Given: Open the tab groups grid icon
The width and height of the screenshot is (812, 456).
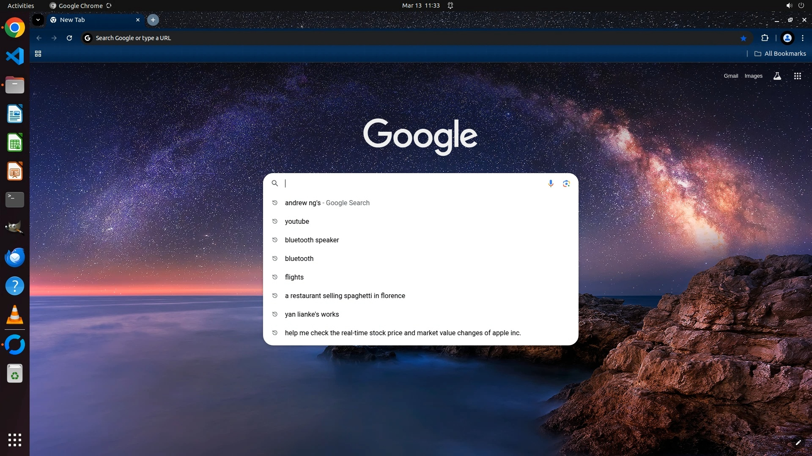Looking at the screenshot, I should click(x=38, y=54).
